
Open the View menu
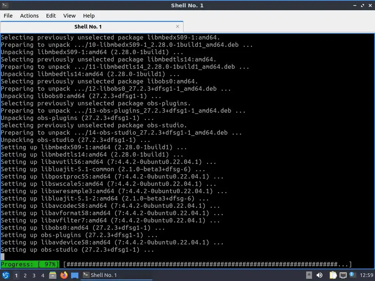(x=69, y=15)
